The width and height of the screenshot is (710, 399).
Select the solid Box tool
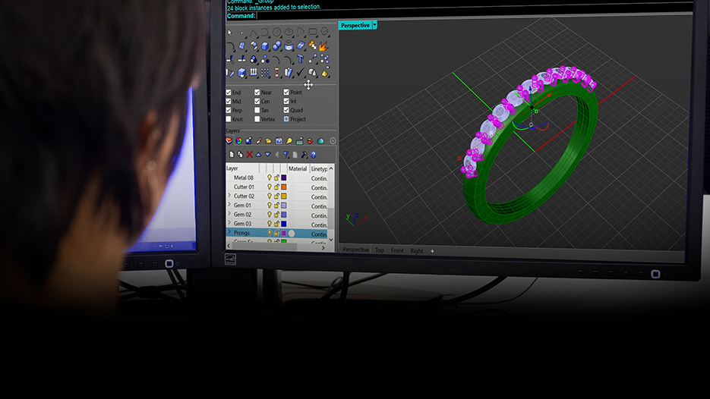(x=265, y=46)
